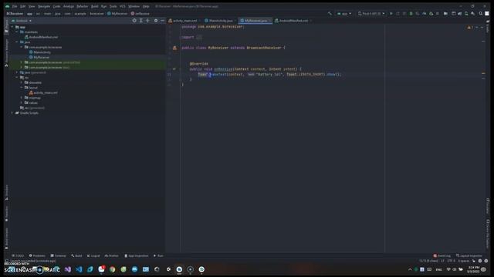
Task: Switch to the MainActivity.java editor tab
Action: click(221, 21)
